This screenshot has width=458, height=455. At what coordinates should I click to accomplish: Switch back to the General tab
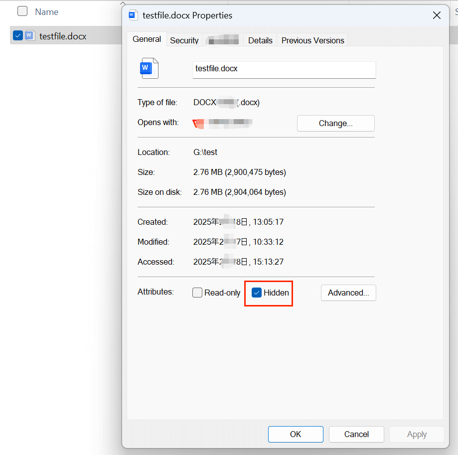pyautogui.click(x=147, y=38)
